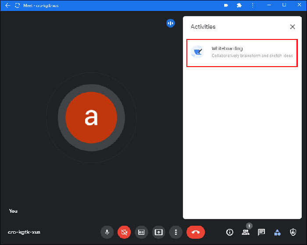307x245 pixels.
Task: Show the participants list
Action: (x=246, y=232)
